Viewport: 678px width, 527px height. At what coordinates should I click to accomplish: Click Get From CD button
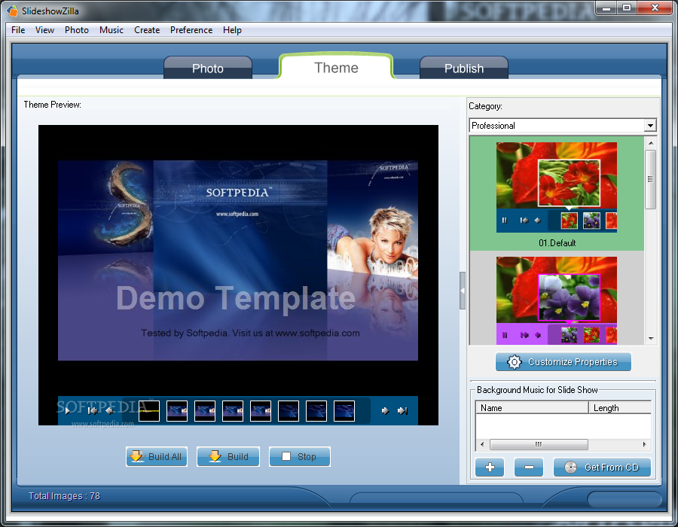tap(602, 467)
